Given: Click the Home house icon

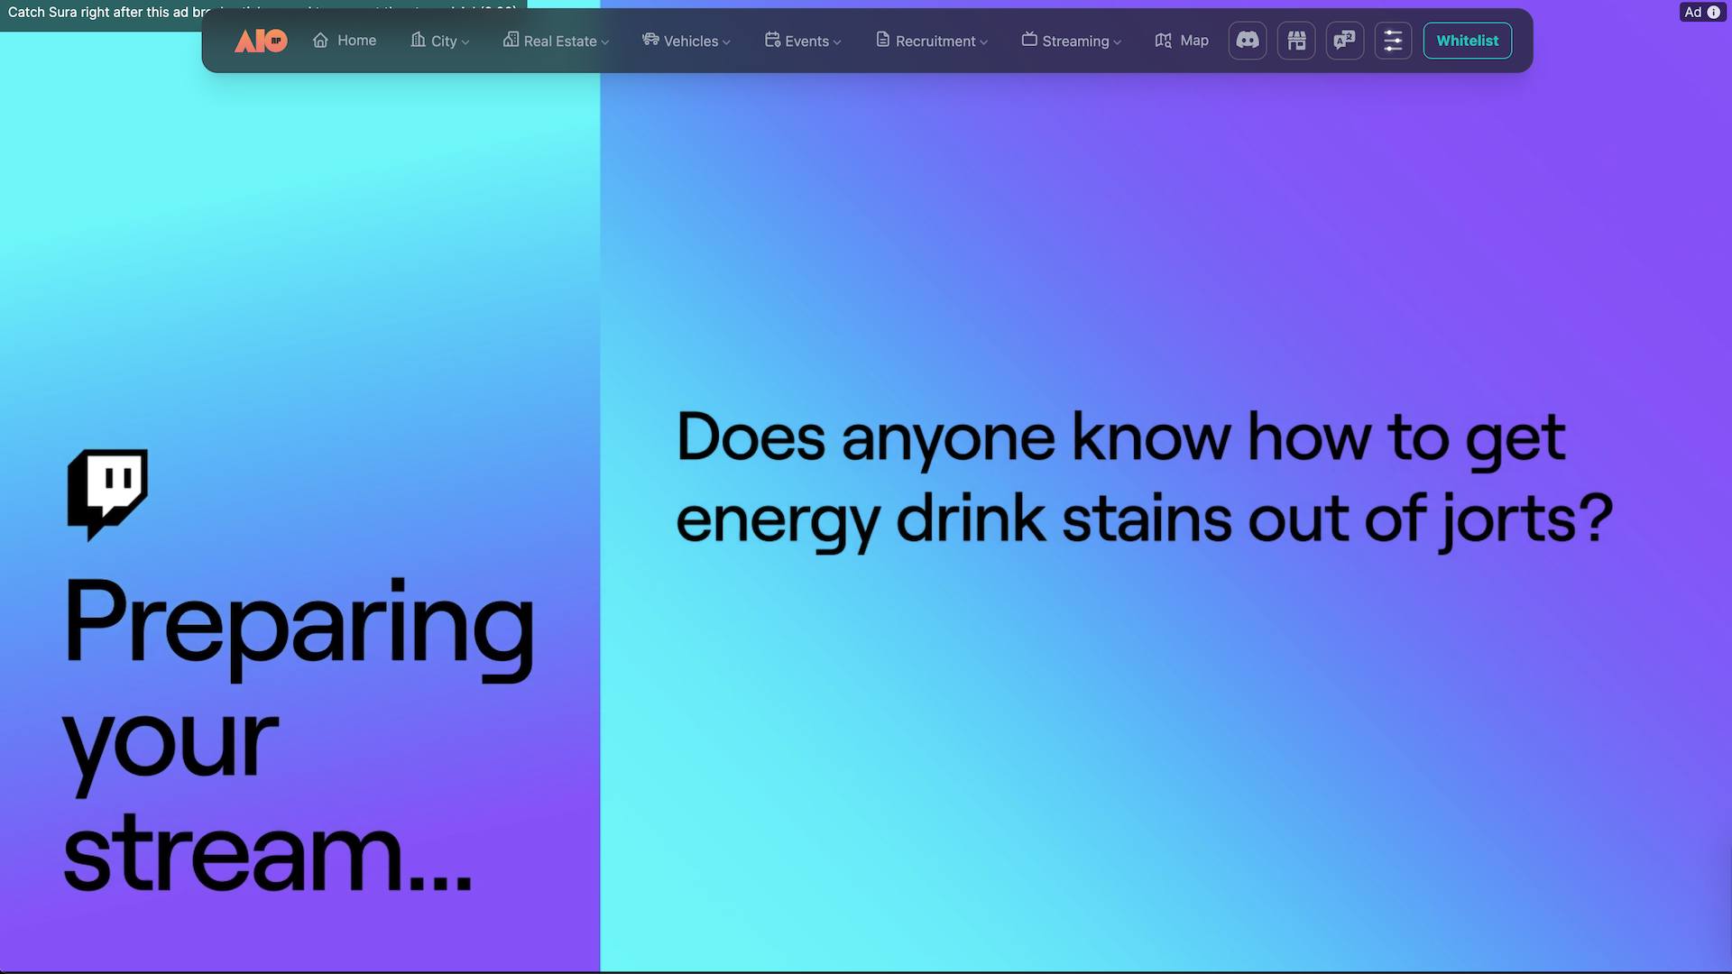Looking at the screenshot, I should point(320,41).
